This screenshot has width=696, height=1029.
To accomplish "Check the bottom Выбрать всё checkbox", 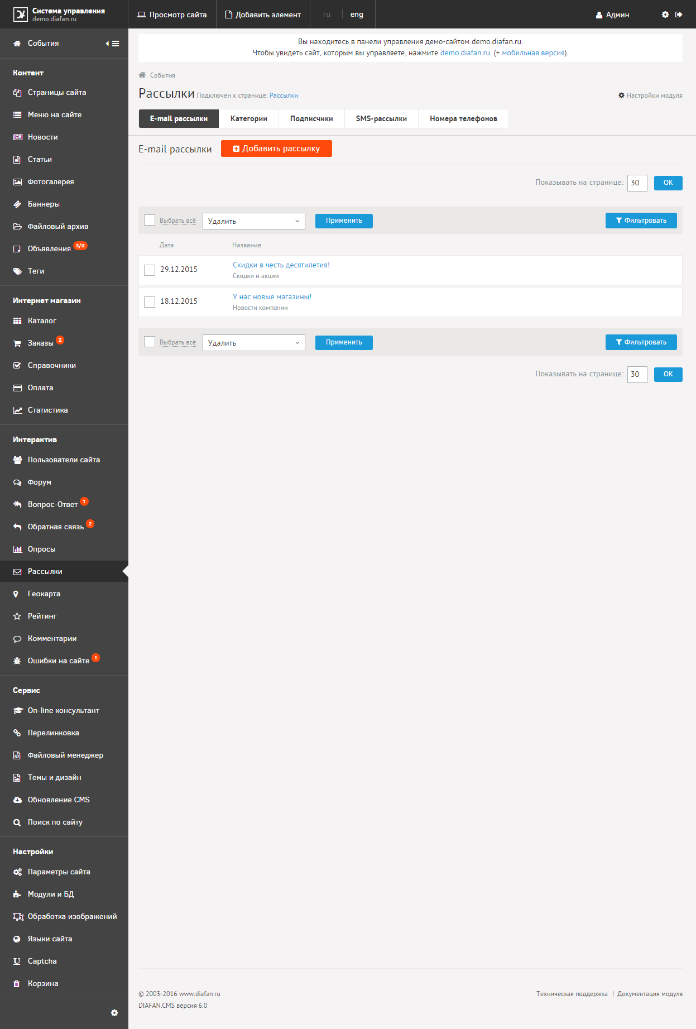I will coord(150,342).
